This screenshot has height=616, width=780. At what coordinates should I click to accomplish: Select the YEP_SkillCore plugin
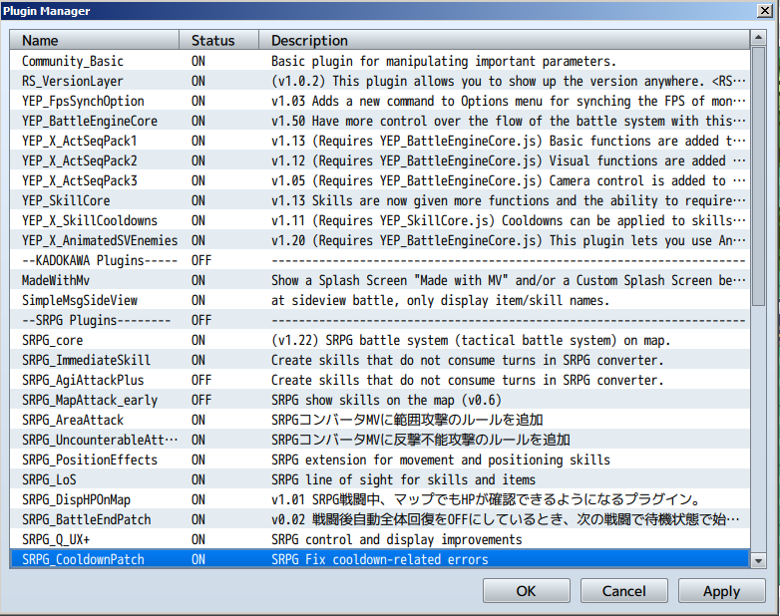point(380,200)
